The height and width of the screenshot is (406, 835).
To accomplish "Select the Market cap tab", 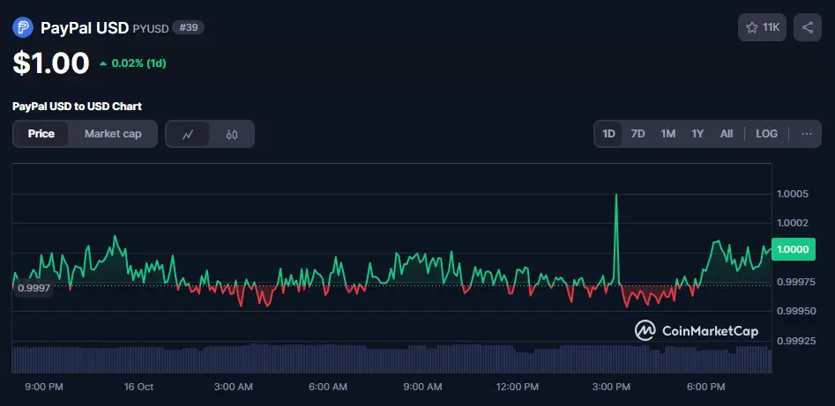I will [x=113, y=134].
